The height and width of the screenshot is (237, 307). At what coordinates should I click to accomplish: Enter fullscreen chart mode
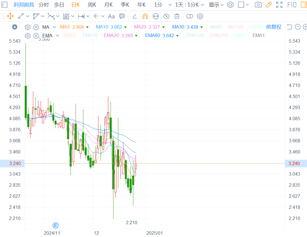pyautogui.click(x=279, y=5)
